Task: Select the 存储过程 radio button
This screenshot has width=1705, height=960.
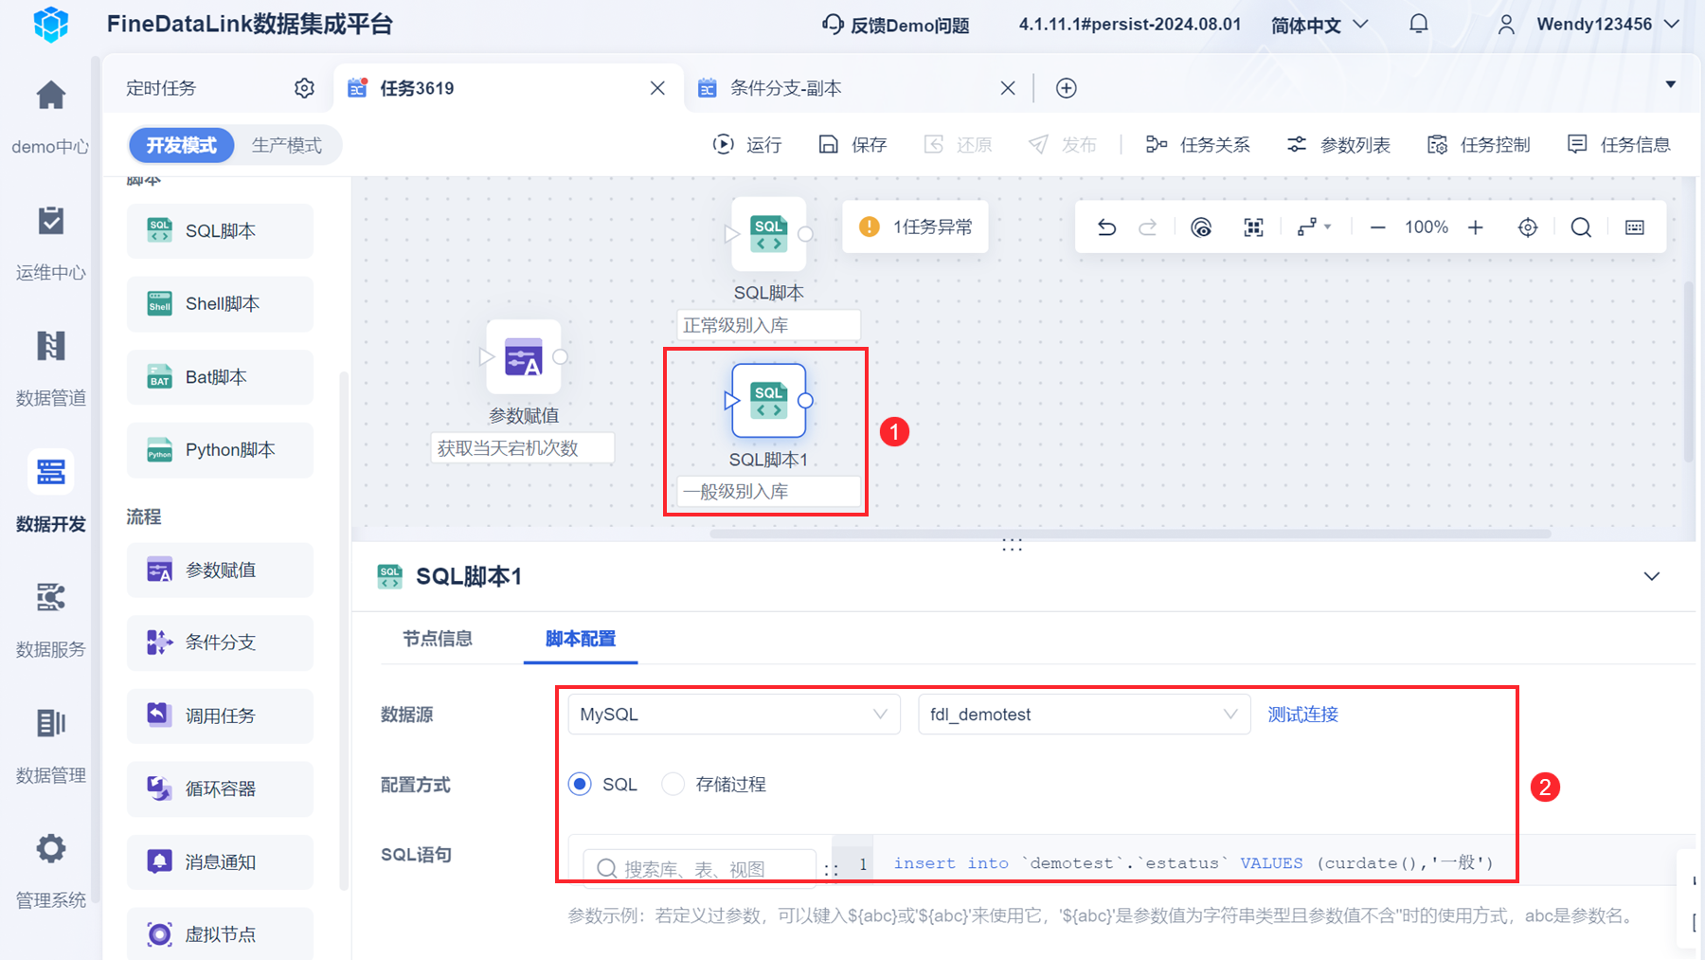Action: [673, 784]
